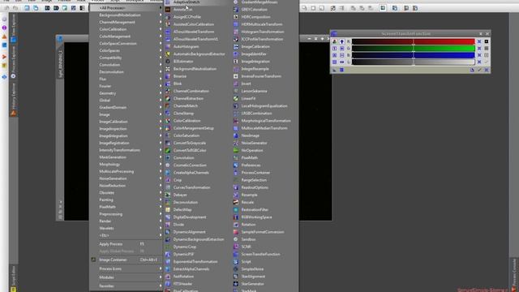Click the BackgroundNeutralization process icon
The width and height of the screenshot is (519, 292).
point(168,69)
